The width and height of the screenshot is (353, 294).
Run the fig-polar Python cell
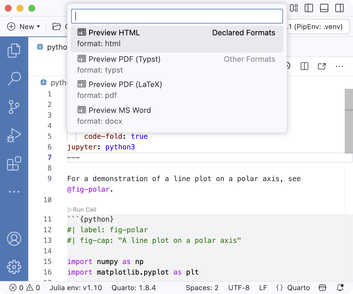pyautogui.click(x=82, y=210)
